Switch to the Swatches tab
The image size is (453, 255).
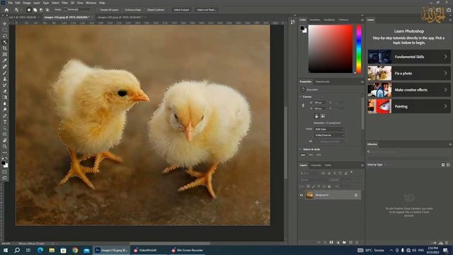tap(315, 20)
